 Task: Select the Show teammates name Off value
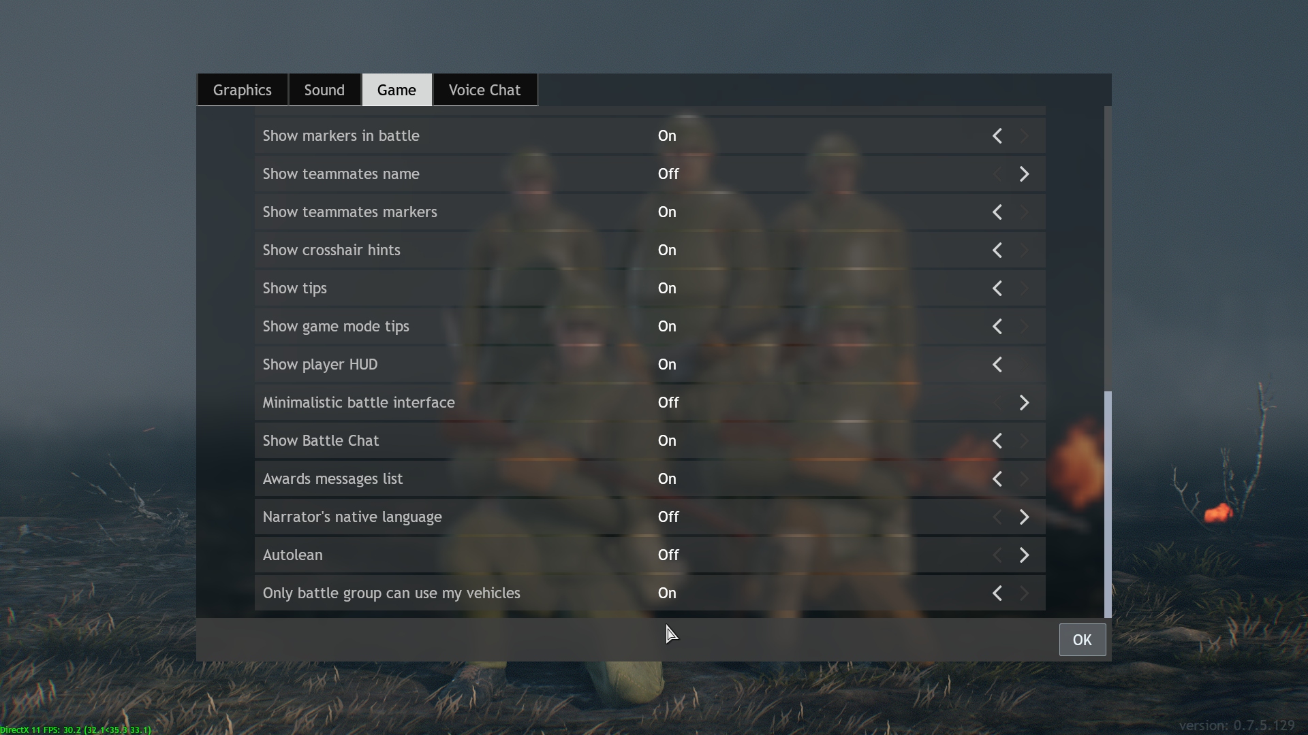[668, 174]
